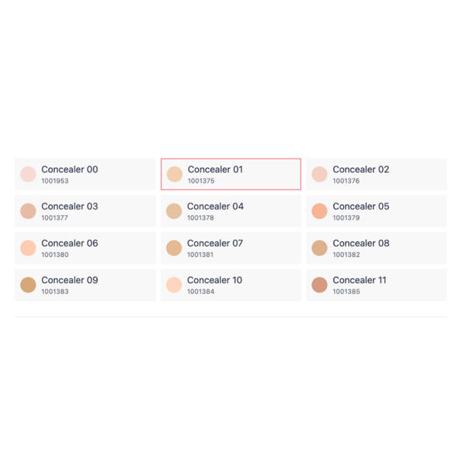Select the "Concealer 03" option name
Image resolution: width=464 pixels, height=464 pixels.
pyautogui.click(x=70, y=206)
